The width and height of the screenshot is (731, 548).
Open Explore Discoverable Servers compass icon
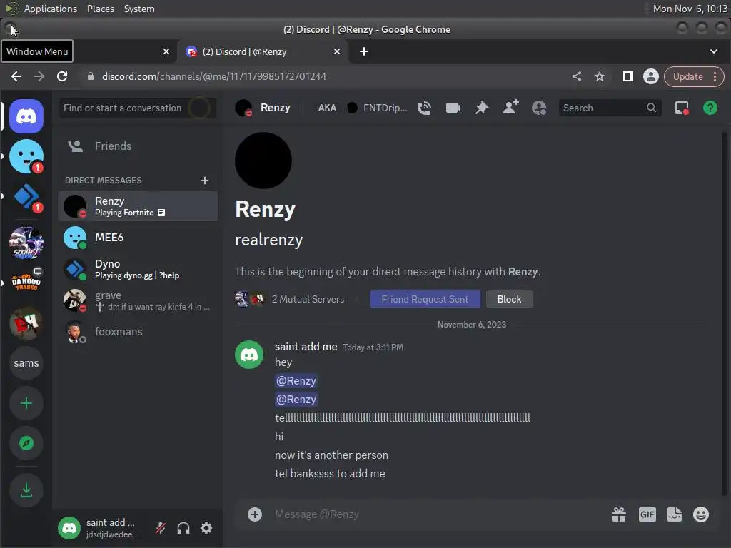tap(26, 443)
